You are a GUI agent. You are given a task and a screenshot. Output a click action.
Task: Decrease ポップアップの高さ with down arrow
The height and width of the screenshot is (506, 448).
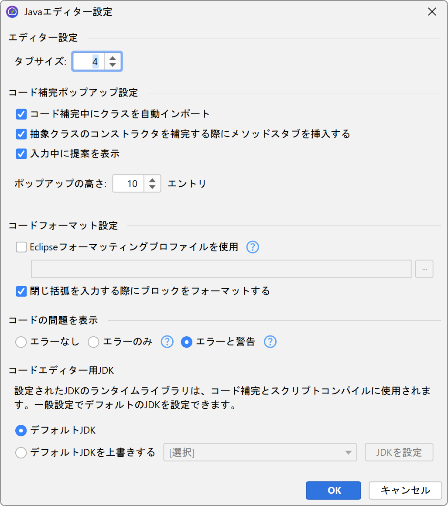(x=152, y=188)
